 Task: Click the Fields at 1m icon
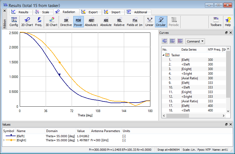[x=135, y=22]
